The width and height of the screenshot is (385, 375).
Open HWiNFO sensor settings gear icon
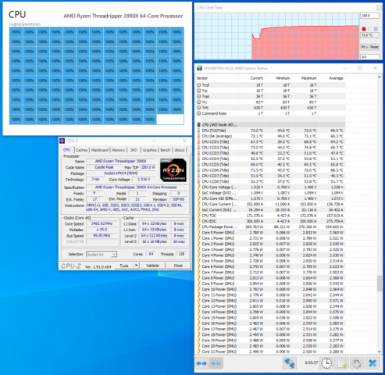pyautogui.click(x=357, y=363)
